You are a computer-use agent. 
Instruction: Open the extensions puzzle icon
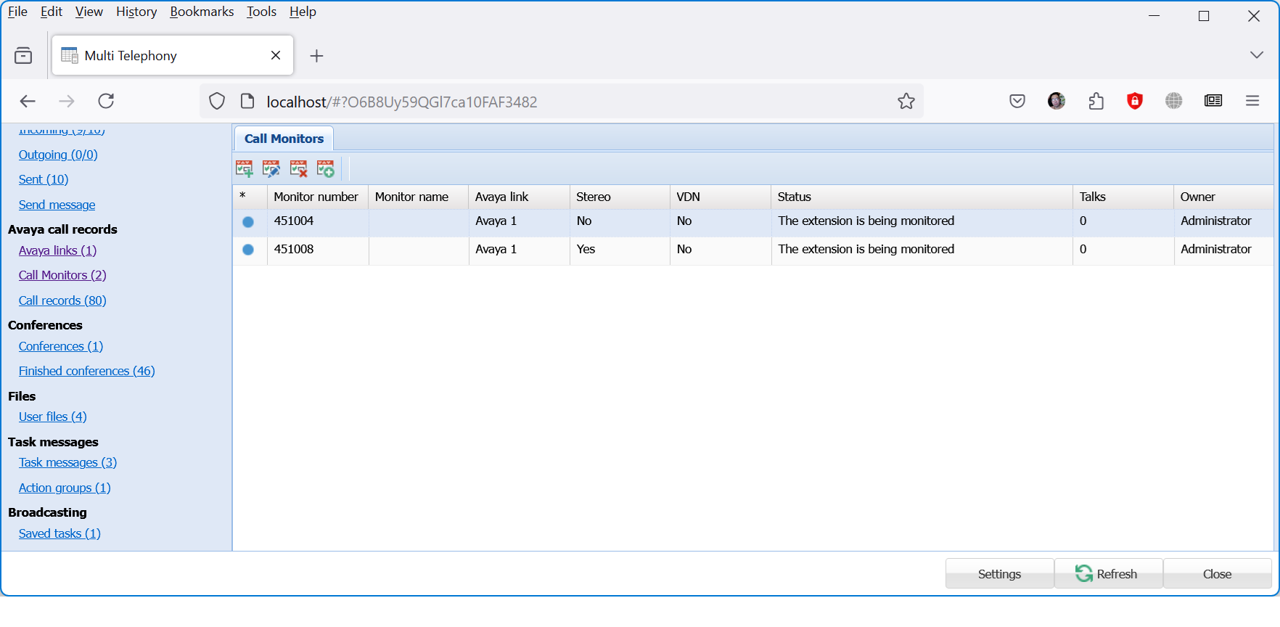coord(1096,101)
